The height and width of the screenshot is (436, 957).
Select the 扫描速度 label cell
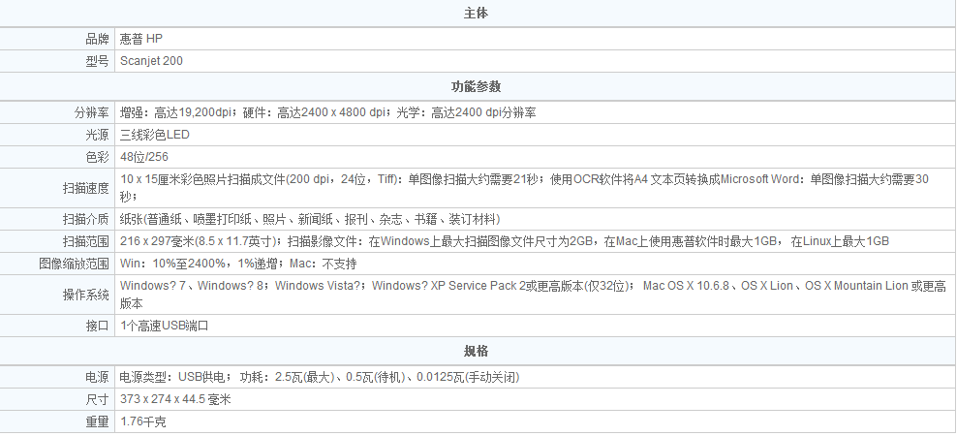[x=57, y=188]
